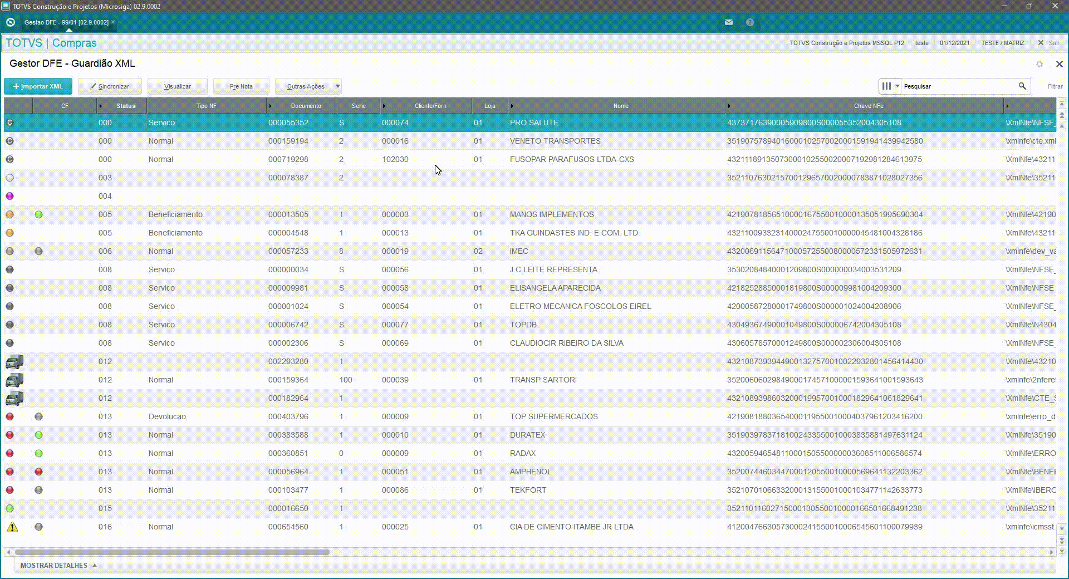1069x579 pixels.
Task: Click the TOTVS home logo icon
Action: pos(10,22)
